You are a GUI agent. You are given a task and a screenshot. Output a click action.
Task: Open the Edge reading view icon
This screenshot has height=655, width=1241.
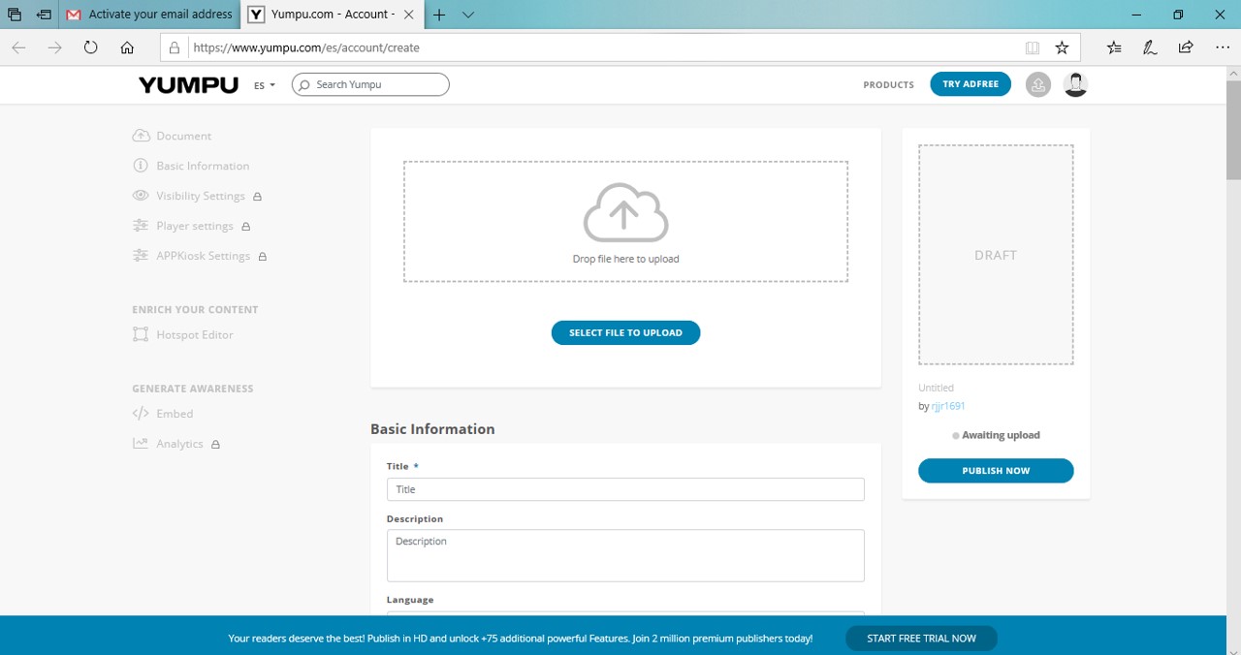1033,47
